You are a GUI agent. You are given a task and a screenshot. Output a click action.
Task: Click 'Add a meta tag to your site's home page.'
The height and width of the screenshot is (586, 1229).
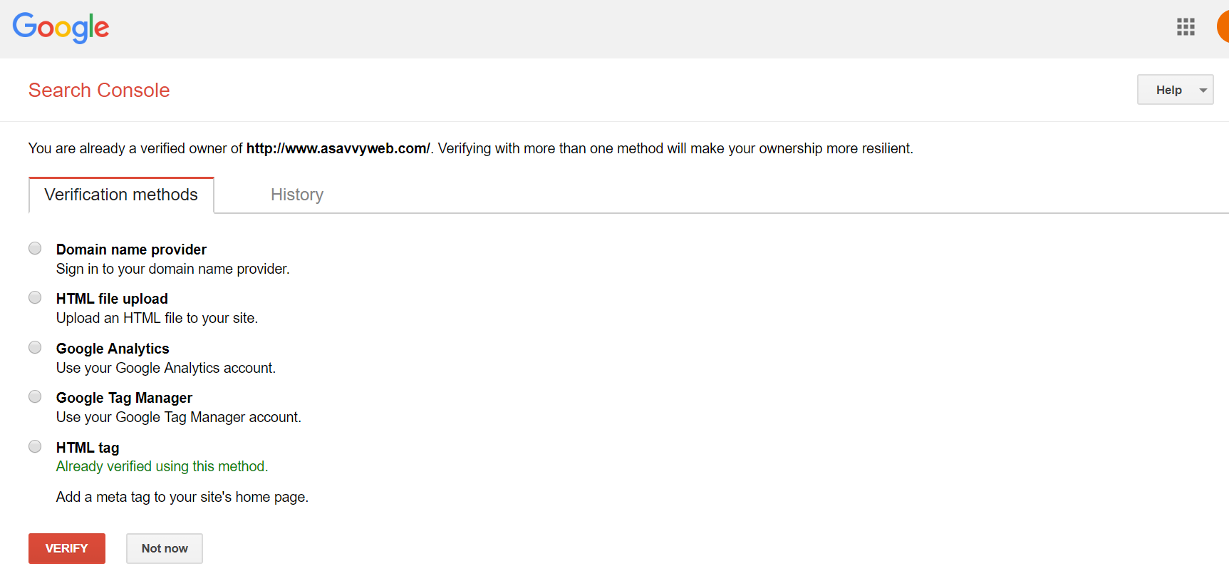[x=182, y=497]
